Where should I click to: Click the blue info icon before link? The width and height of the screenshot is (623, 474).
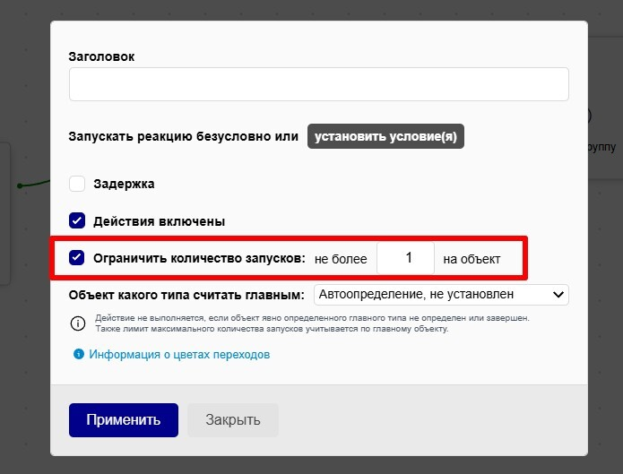click(x=79, y=354)
